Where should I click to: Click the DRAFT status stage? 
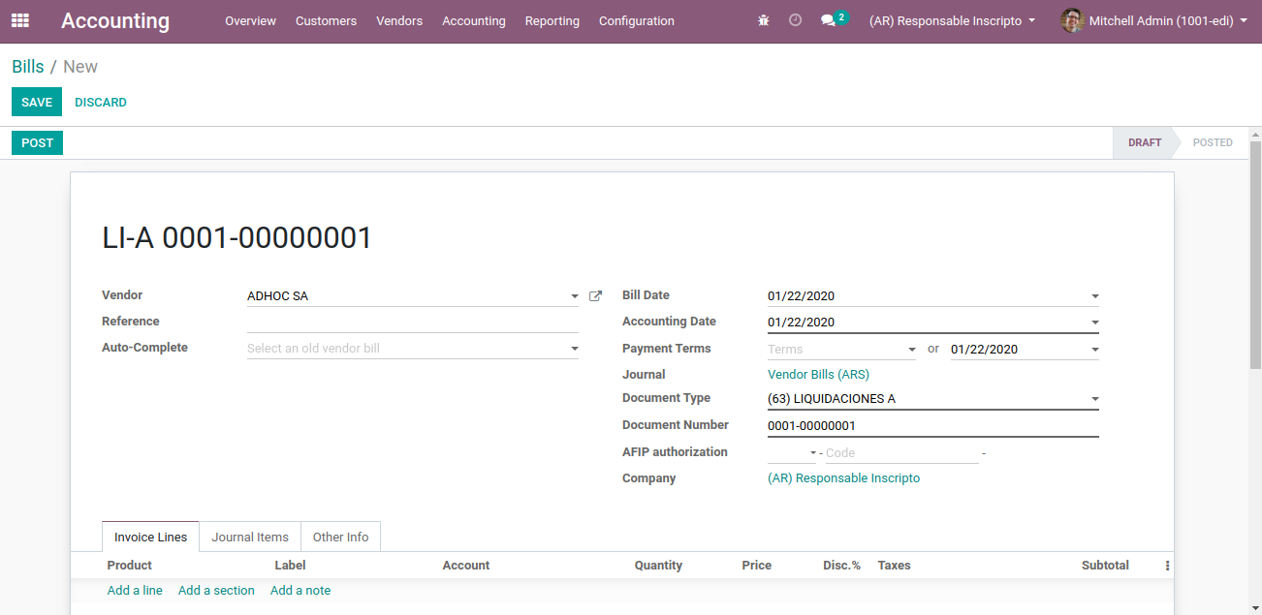pyautogui.click(x=1144, y=142)
